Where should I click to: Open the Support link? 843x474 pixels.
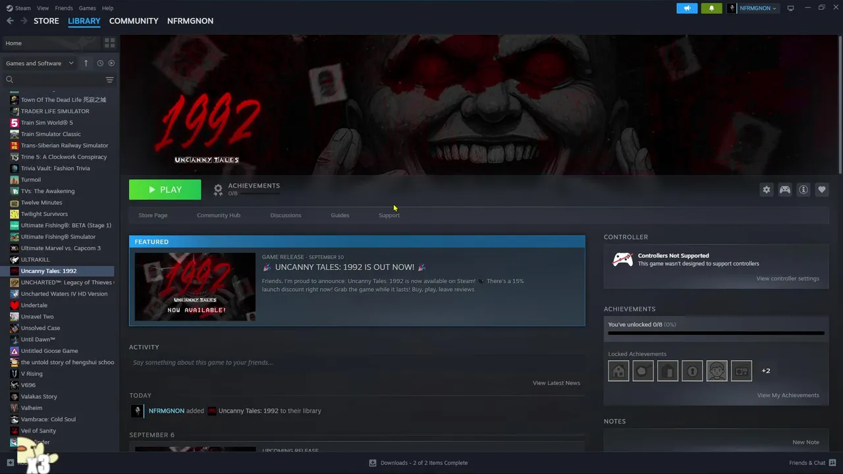point(389,215)
